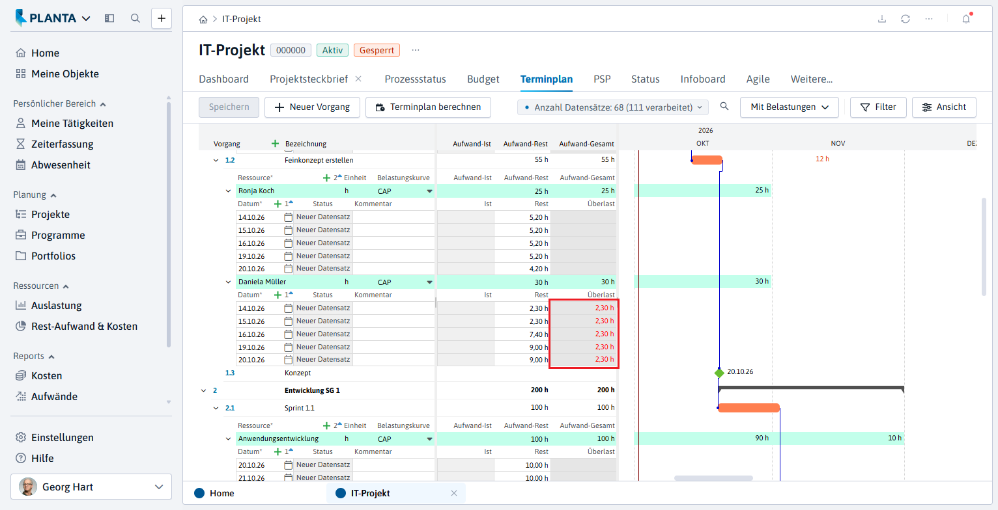Toggle the sidebar panel icon

coord(109,18)
